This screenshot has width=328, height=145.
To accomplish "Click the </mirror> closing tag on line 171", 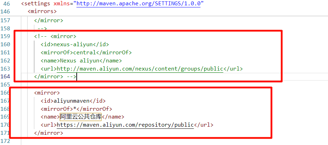I will 48,133.
